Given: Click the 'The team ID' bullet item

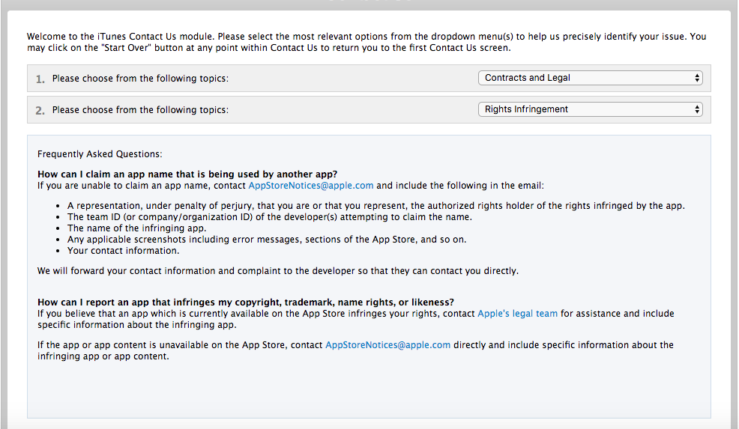Looking at the screenshot, I should pyautogui.click(x=269, y=217).
